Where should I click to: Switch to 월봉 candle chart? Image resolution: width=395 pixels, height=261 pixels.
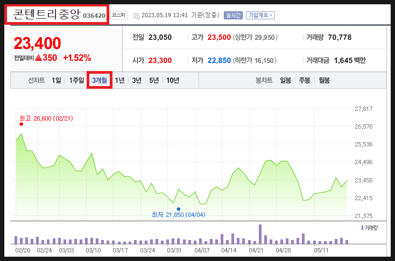(324, 80)
